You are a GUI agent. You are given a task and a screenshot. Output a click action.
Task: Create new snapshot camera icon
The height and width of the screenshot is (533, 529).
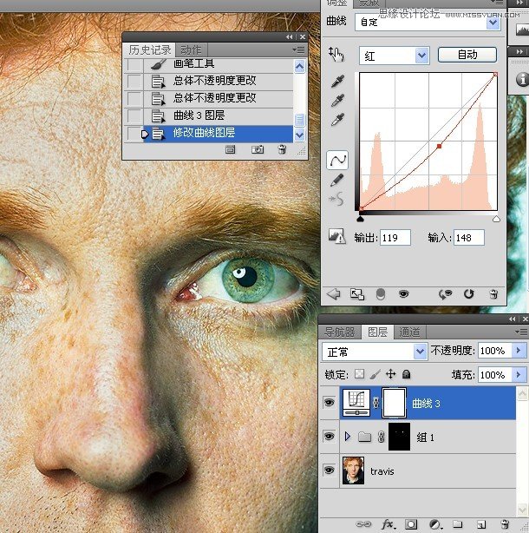pyautogui.click(x=258, y=149)
